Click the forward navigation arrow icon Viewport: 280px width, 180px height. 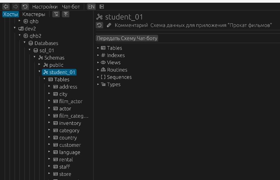coord(15,7)
